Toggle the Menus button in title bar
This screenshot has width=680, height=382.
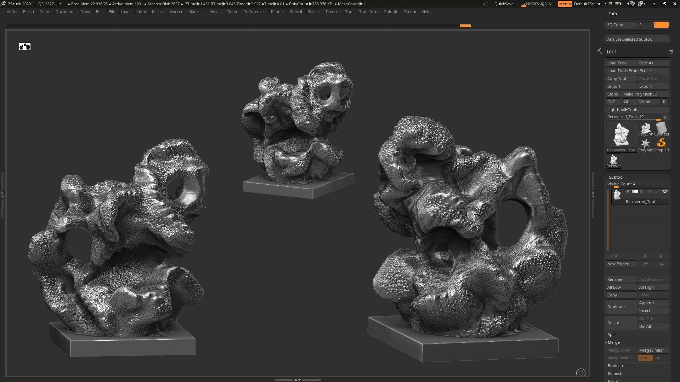[565, 4]
